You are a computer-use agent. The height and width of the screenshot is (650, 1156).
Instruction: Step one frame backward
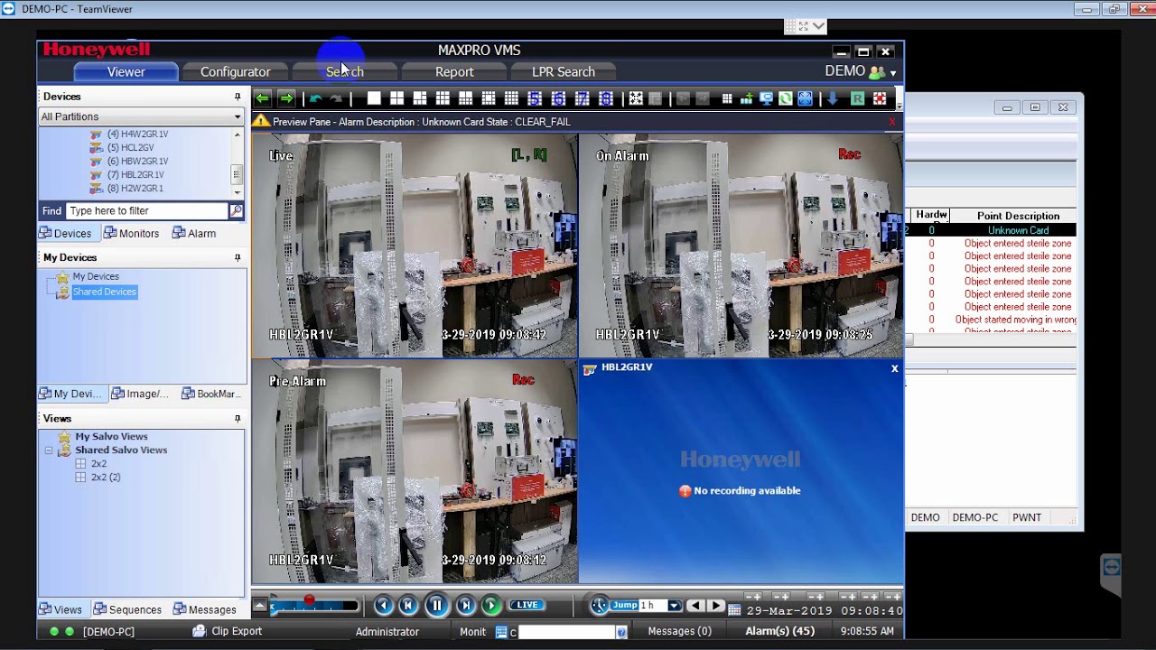tap(408, 605)
